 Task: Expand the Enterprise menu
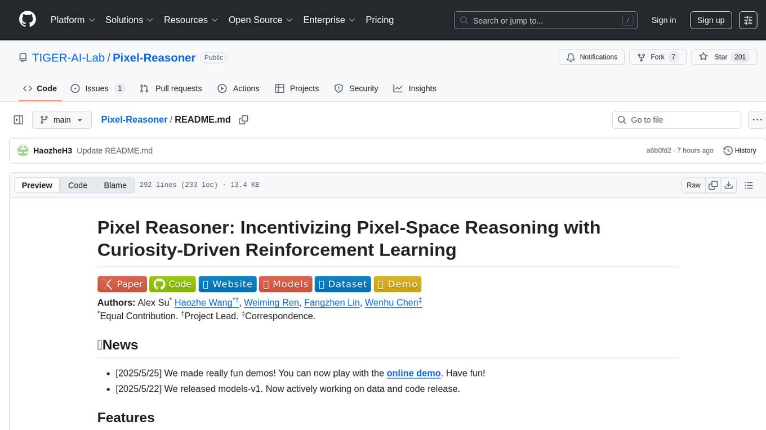coord(329,20)
